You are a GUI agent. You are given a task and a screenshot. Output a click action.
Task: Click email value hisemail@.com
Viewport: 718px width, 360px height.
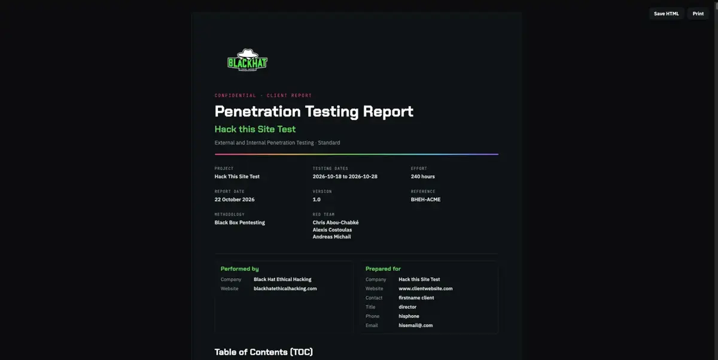coord(416,325)
